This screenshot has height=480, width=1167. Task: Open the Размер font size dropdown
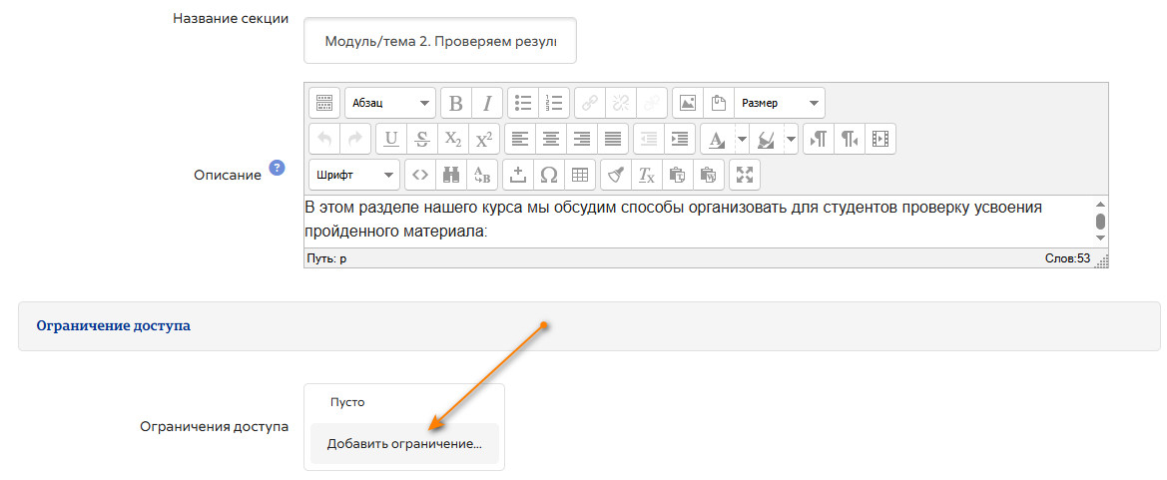780,103
